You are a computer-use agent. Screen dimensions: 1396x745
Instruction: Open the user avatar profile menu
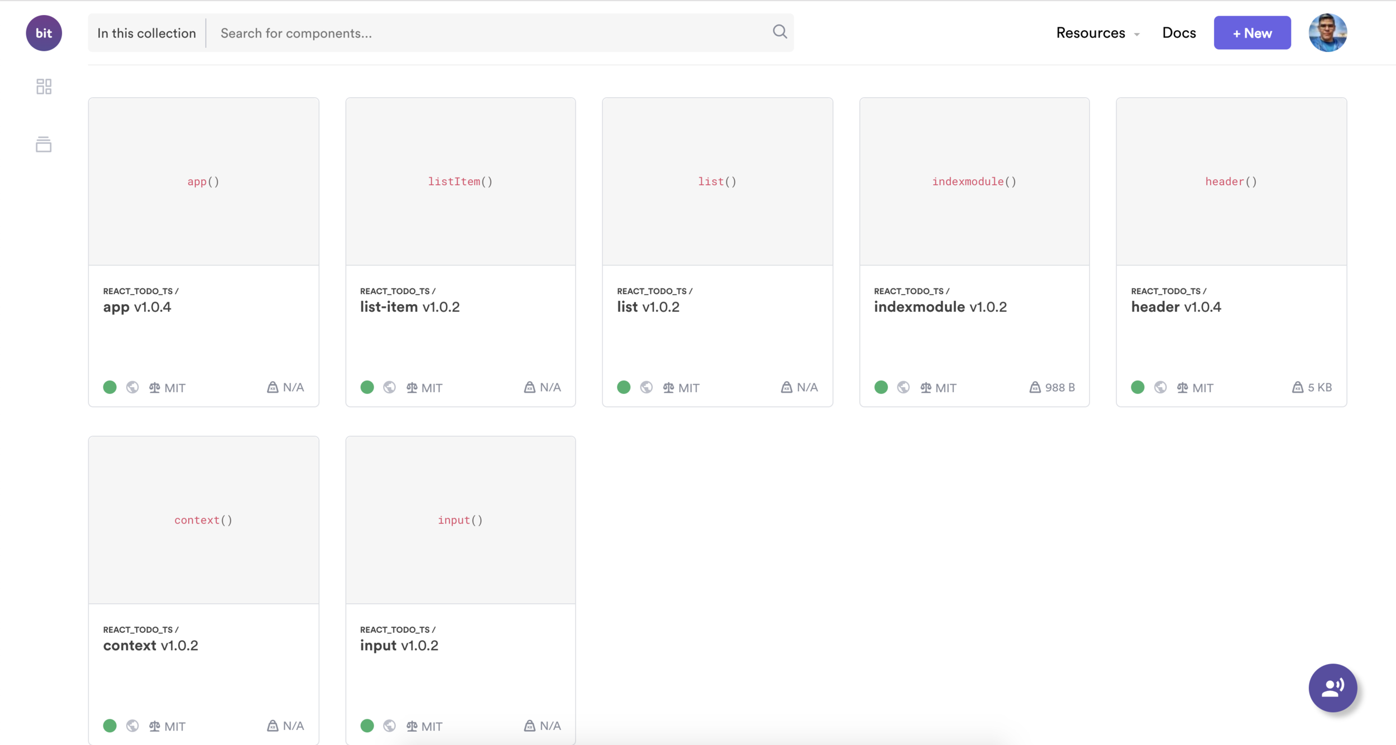[x=1327, y=33]
